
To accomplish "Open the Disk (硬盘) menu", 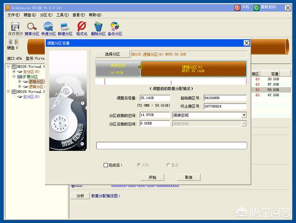I will coord(30,15).
